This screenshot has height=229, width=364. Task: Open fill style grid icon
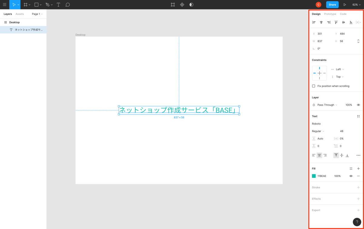[x=351, y=169]
